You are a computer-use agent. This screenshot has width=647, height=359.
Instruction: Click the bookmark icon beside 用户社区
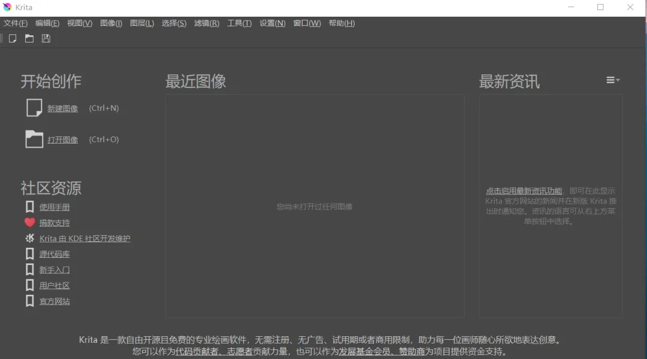coord(30,285)
